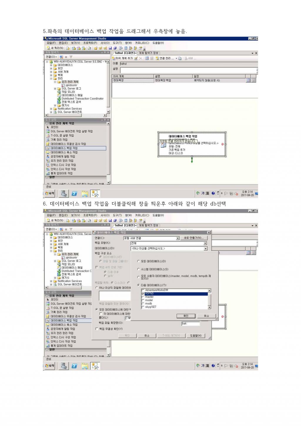Click the Distributed Transaction Coordinator icon in the upper screenshot
The height and width of the screenshot is (426, 301).
(x=59, y=99)
